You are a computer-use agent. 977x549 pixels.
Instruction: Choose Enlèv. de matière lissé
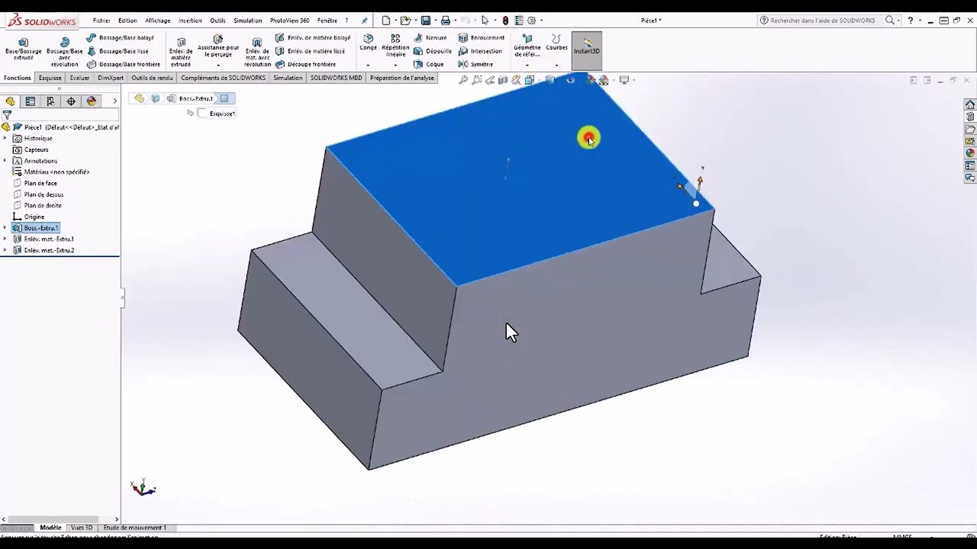pos(310,51)
